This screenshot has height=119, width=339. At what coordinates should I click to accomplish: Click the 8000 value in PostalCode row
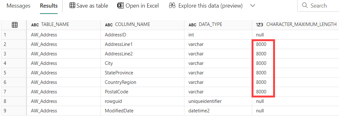pos(261,92)
